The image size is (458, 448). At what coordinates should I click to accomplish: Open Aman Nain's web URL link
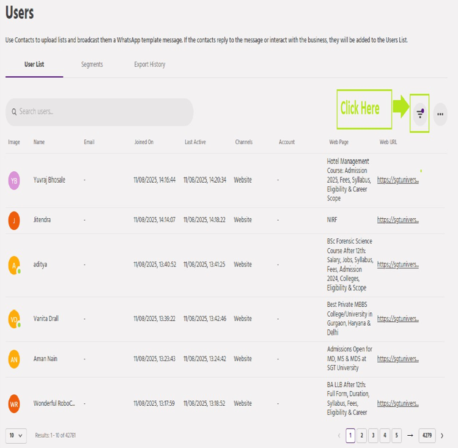point(397,359)
